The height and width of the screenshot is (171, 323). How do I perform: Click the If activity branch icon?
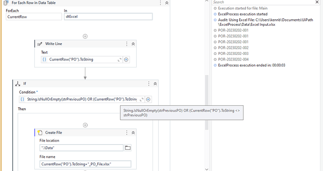(18, 83)
